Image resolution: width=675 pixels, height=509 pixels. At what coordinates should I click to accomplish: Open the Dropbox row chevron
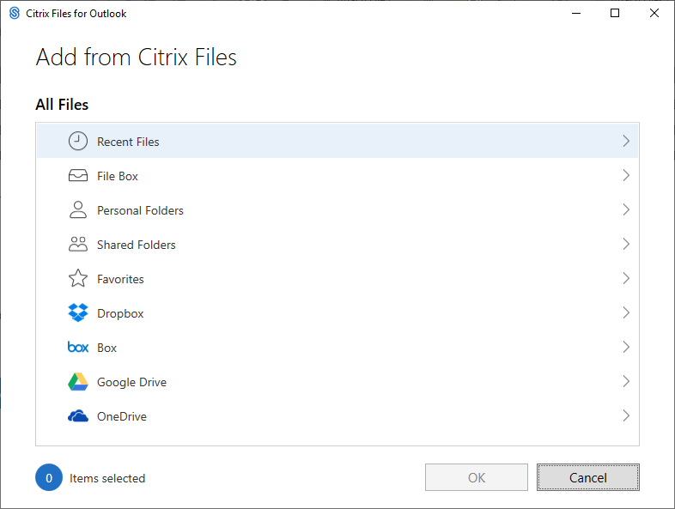click(x=626, y=313)
